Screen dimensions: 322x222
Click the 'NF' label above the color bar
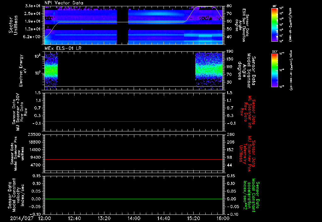coord(275,6)
